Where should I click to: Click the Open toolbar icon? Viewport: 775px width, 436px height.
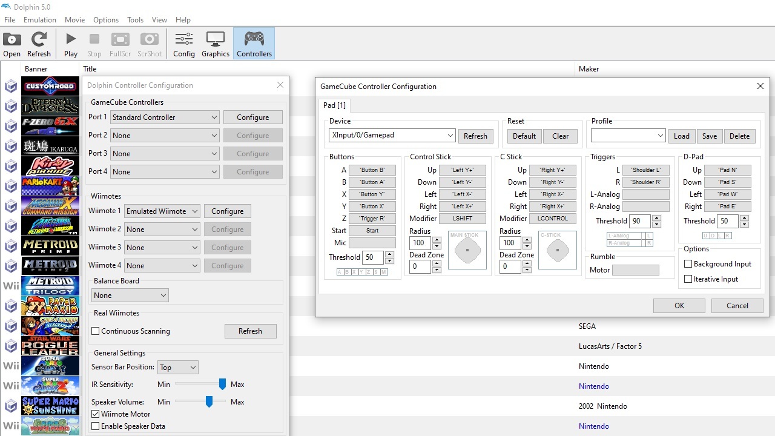click(x=12, y=45)
